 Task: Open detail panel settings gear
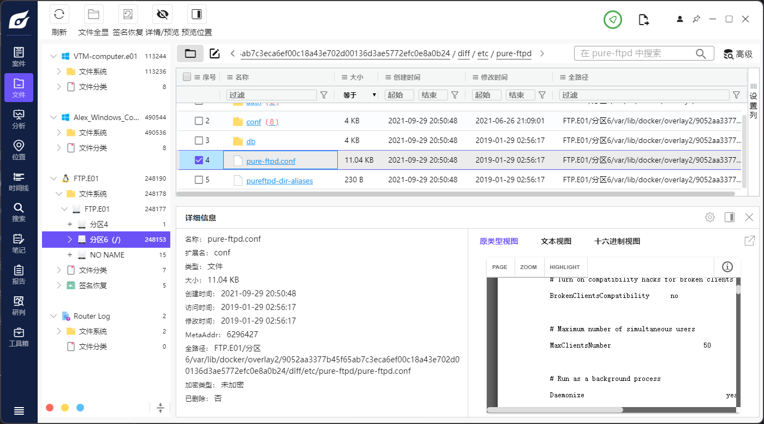709,217
